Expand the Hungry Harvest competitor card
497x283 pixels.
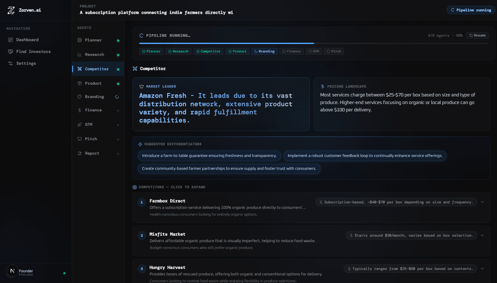pyautogui.click(x=482, y=269)
